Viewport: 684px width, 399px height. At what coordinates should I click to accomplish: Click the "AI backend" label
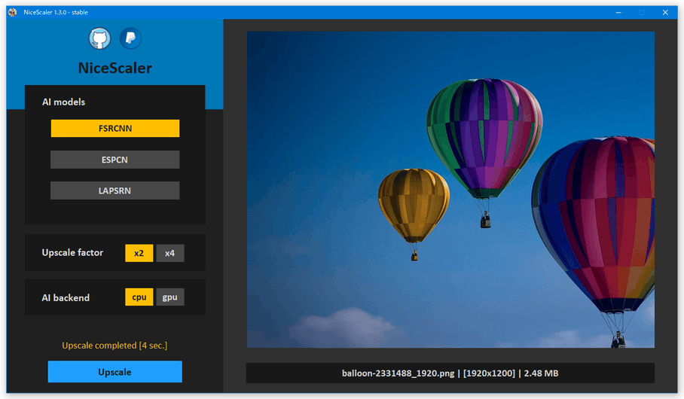pos(66,298)
